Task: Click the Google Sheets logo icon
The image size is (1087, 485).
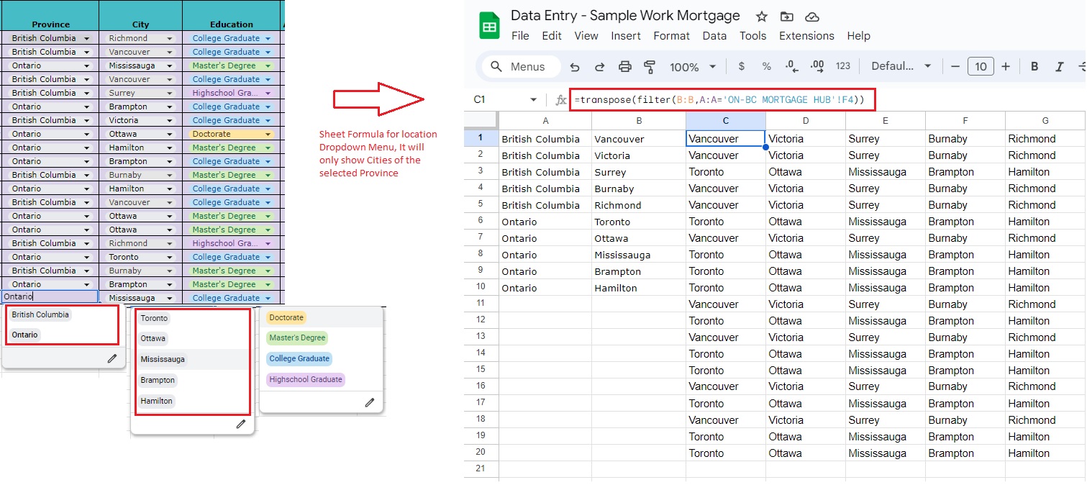Action: tap(490, 26)
